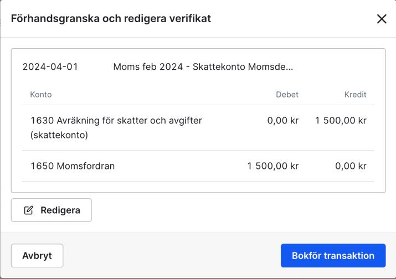Click the 0,00 kr debit for account 1630
This screenshot has width=396, height=279.
[x=282, y=121]
